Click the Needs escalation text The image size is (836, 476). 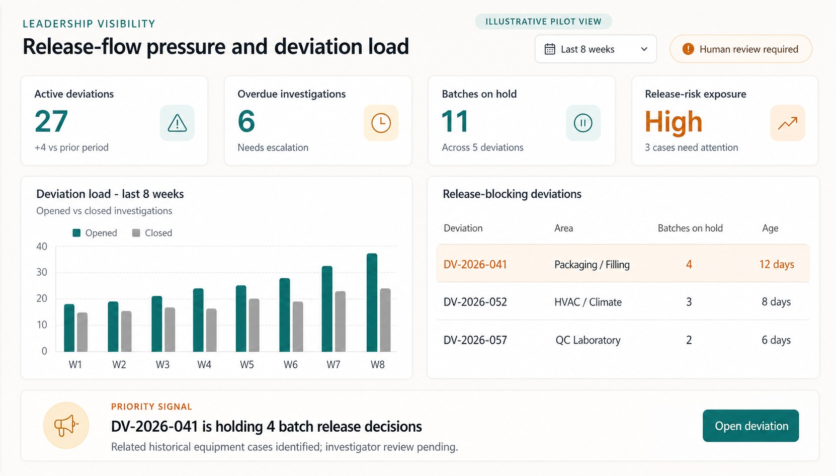pos(273,147)
